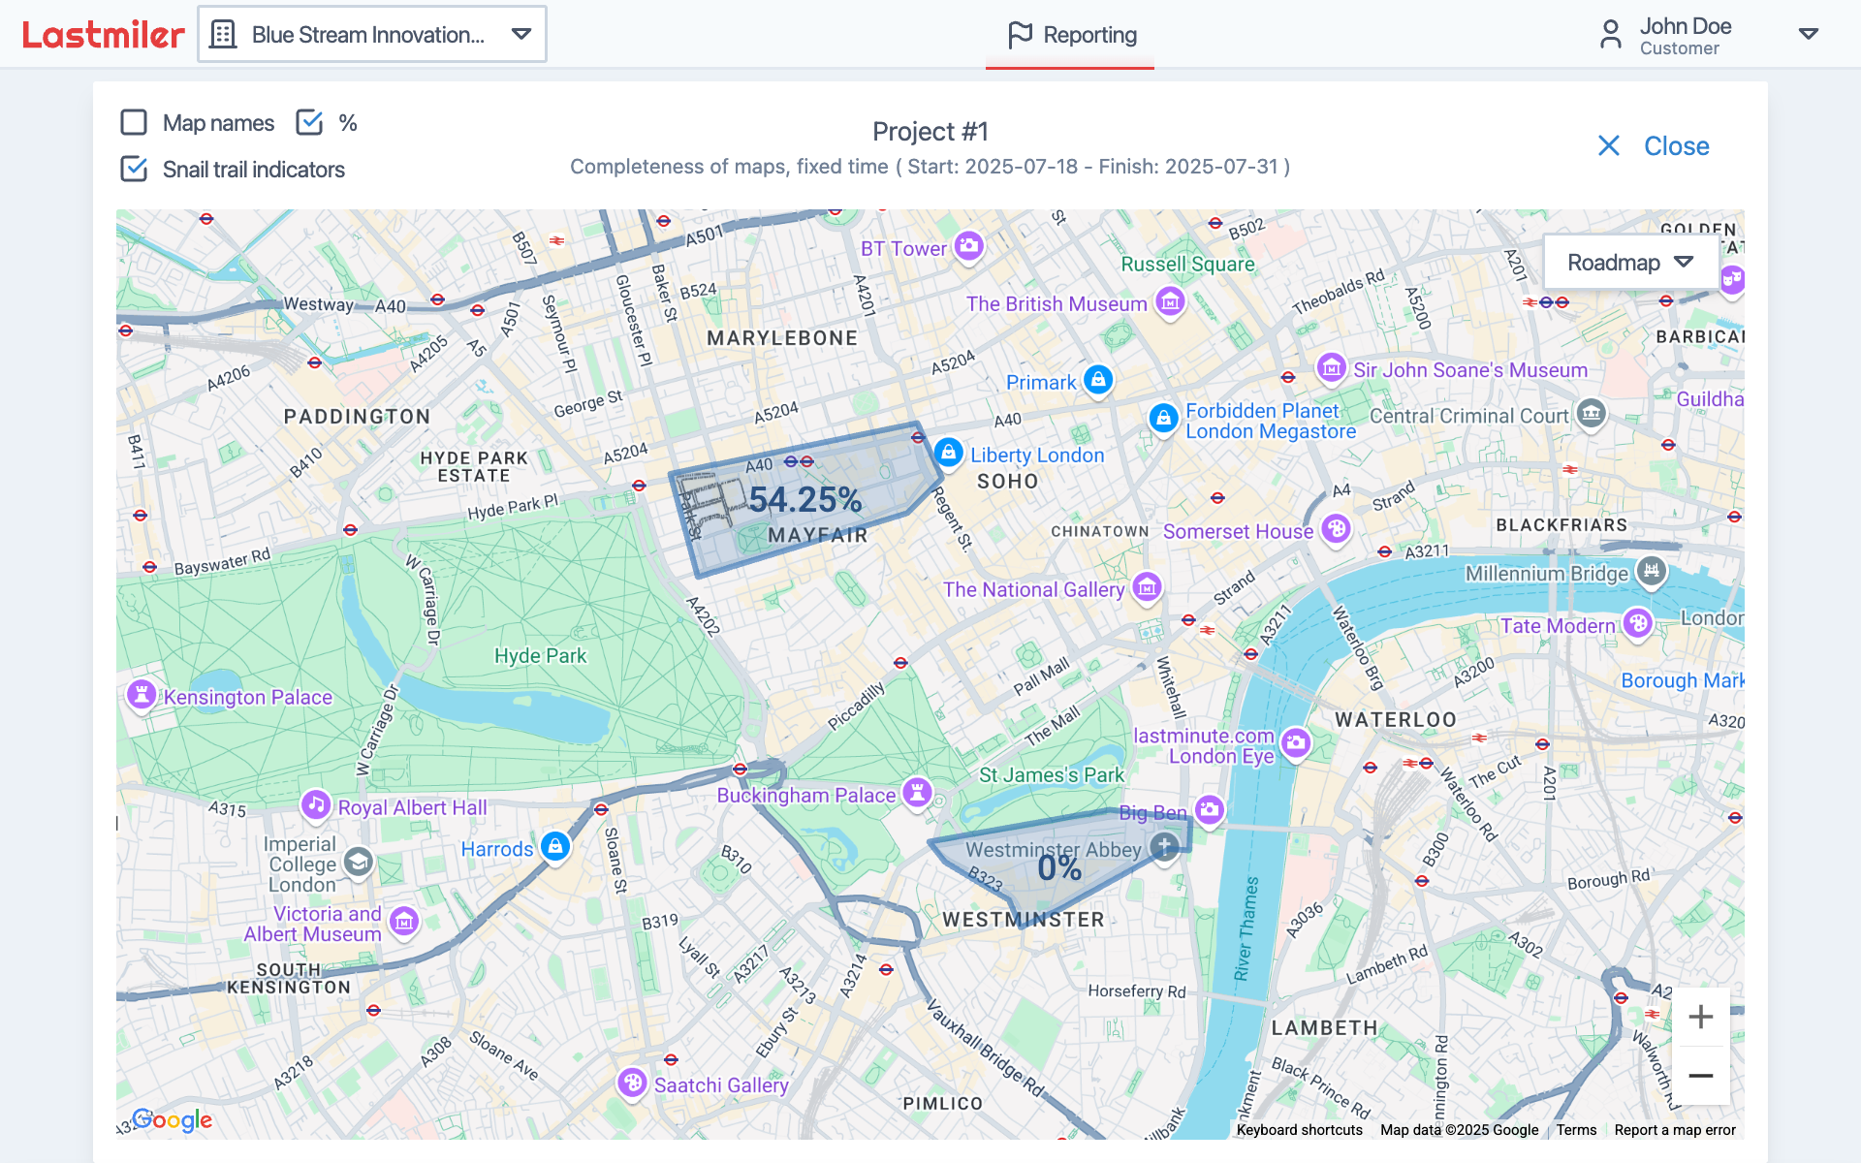1861x1163 pixels.
Task: Click the WATERLOO district label
Action: [1396, 720]
